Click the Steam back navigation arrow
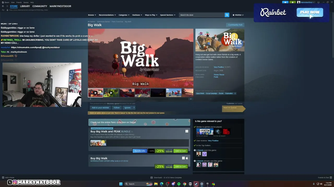The width and height of the screenshot is (334, 187). pos(3,6)
